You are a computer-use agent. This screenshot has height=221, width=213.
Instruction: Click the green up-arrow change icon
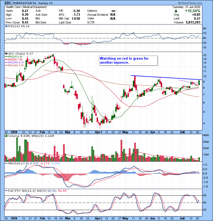click(176, 11)
